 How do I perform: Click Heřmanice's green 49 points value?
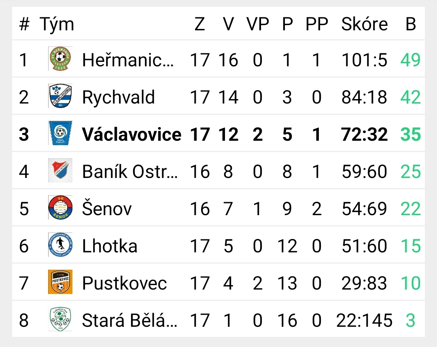coord(410,60)
